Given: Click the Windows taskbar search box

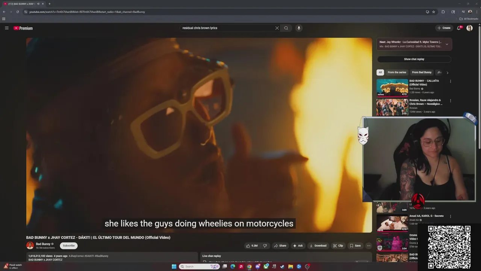Looking at the screenshot, I should (x=199, y=266).
